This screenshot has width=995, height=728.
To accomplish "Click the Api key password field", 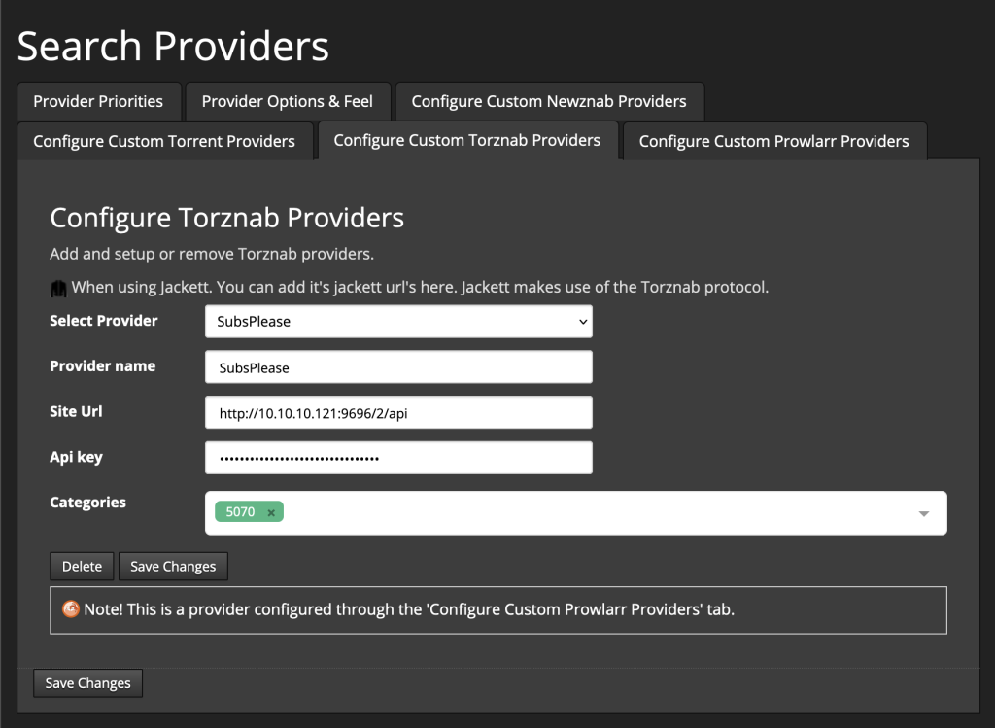I will 398,458.
